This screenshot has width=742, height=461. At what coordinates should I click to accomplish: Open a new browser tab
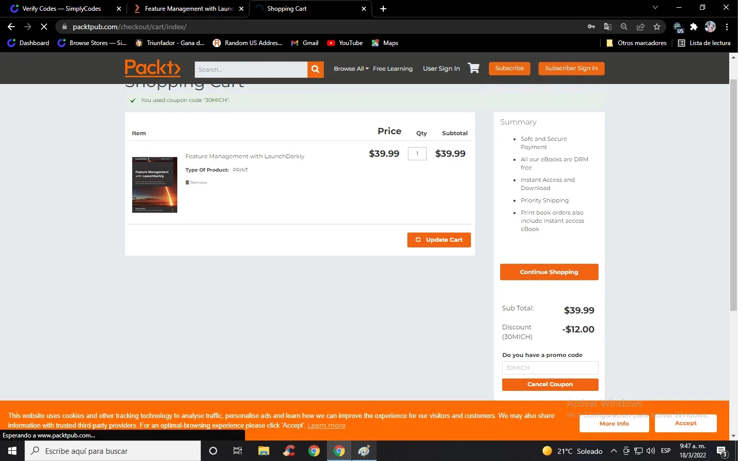click(383, 9)
